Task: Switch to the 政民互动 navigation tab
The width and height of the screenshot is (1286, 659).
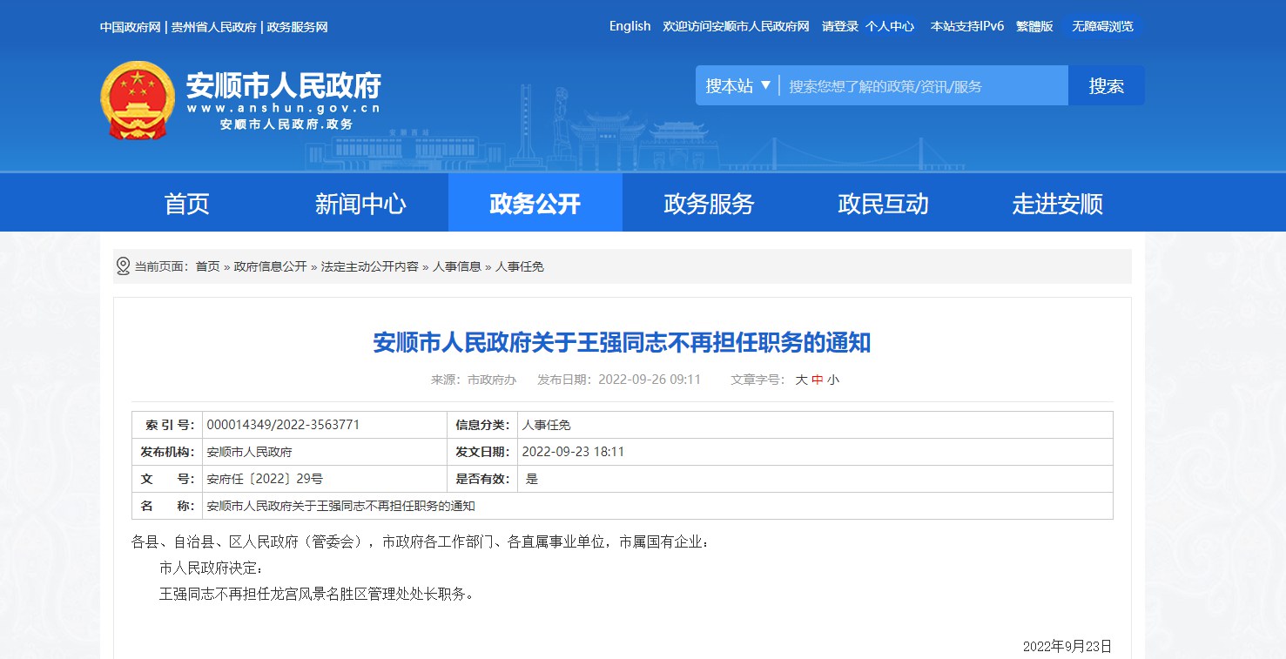Action: click(x=883, y=204)
